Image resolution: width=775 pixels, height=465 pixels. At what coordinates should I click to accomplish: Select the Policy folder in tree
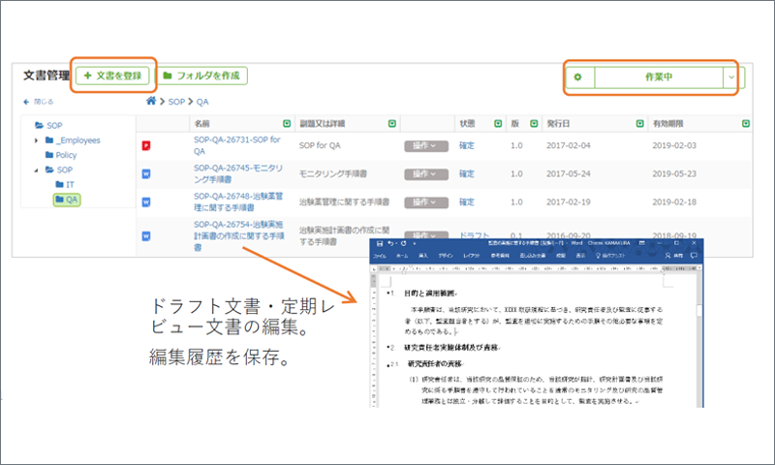click(x=61, y=155)
